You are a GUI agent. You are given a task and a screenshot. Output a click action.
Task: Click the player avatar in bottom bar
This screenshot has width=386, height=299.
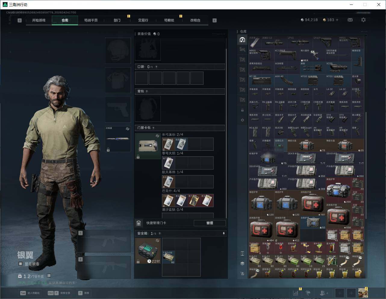tap(363, 293)
